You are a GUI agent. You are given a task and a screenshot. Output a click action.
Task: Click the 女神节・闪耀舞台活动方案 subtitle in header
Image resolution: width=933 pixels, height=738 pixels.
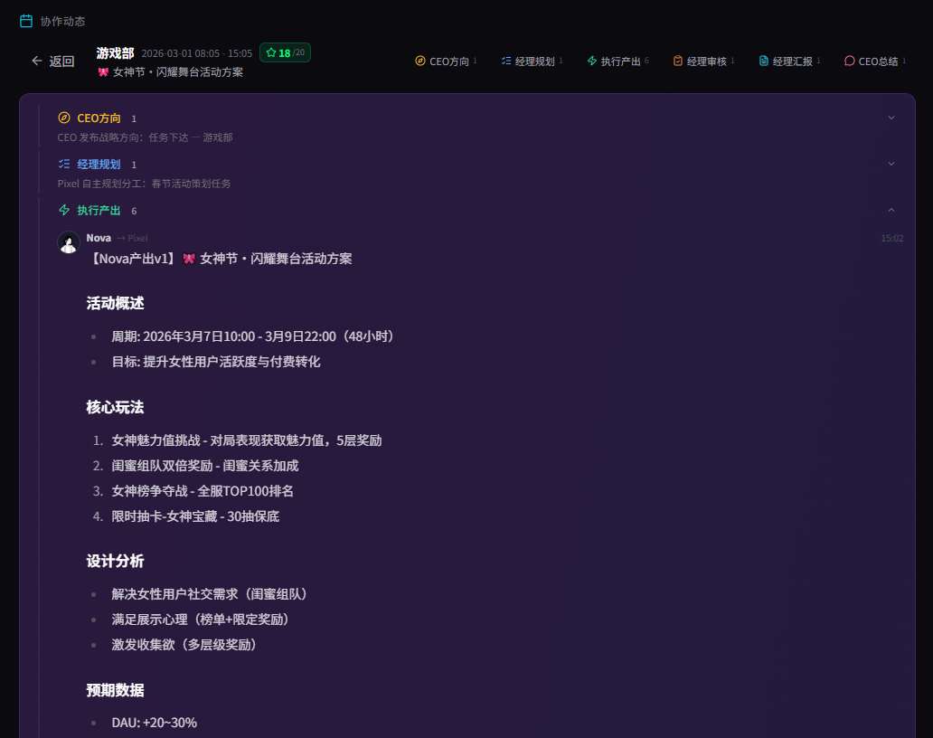click(178, 72)
